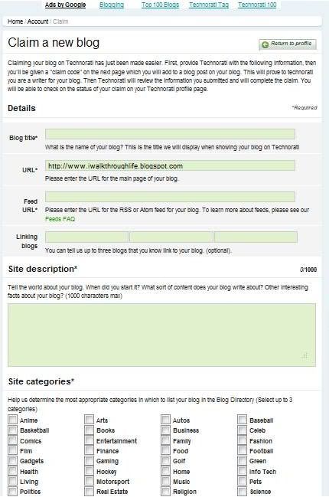Open the Feeds FAQ link
This screenshot has width=329, height=497.
tap(60, 219)
